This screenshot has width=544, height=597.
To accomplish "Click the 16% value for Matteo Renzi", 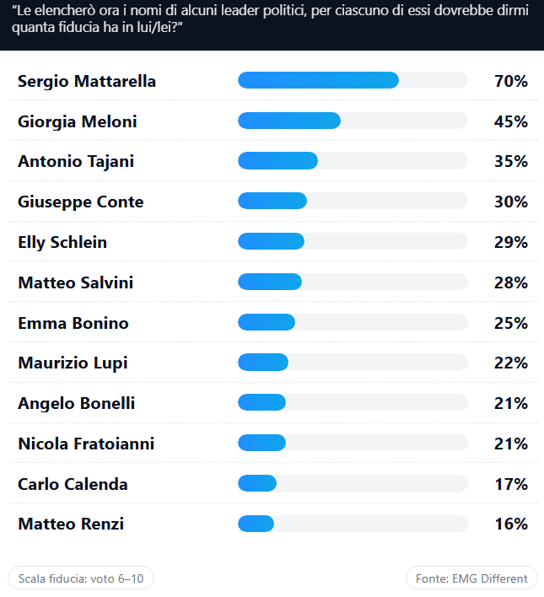I will pos(510,524).
